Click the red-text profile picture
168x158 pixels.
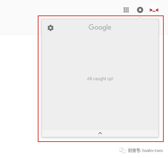tap(154, 10)
